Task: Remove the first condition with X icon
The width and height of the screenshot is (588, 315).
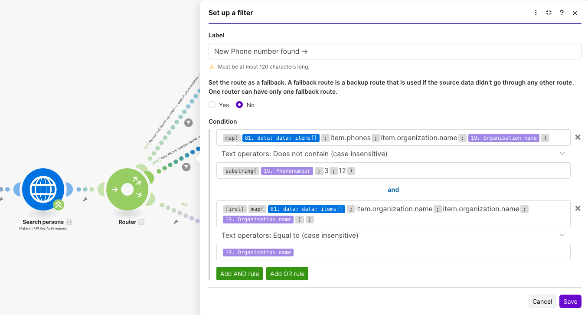Action: click(578, 137)
